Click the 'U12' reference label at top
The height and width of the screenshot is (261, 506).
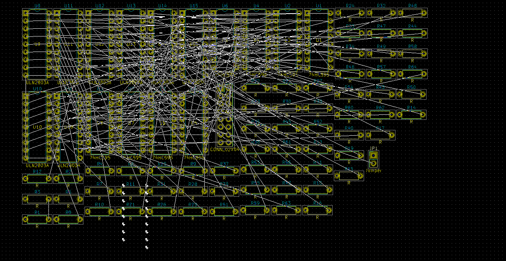pos(100,6)
